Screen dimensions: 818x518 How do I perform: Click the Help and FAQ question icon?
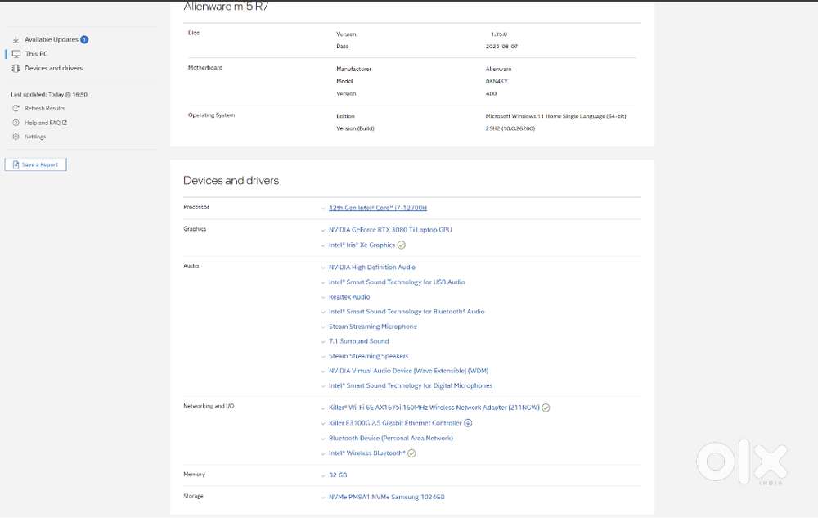click(x=16, y=123)
